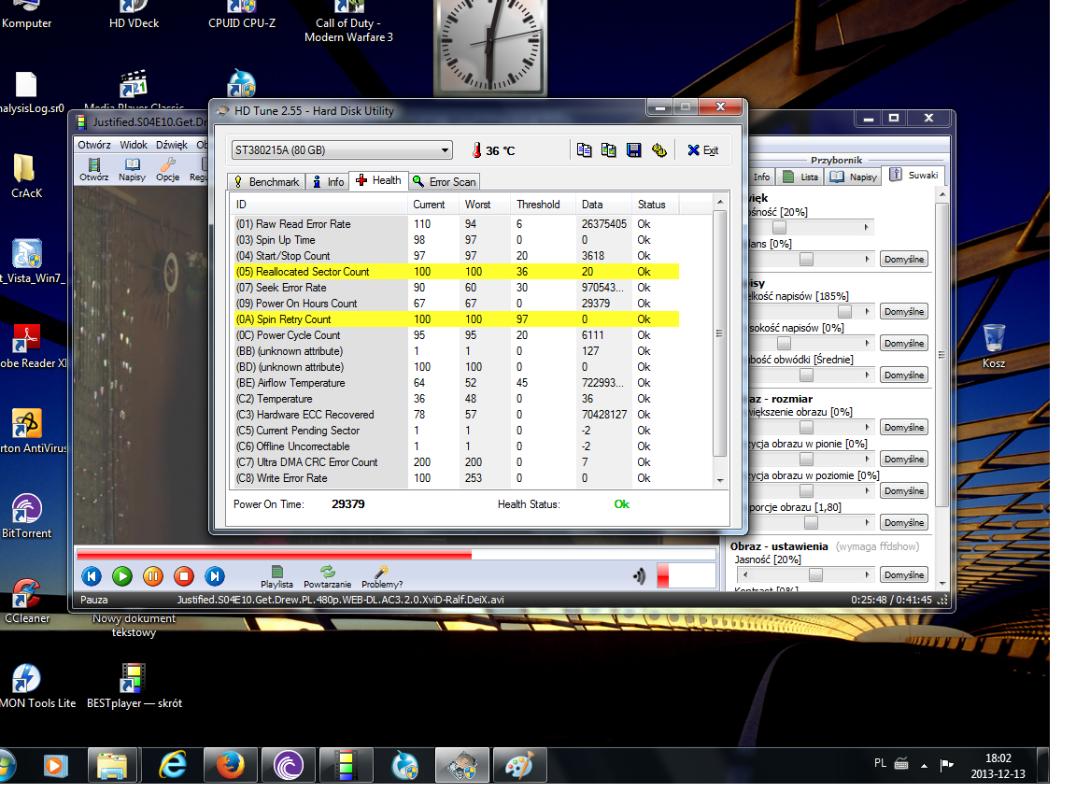Select the Spin Retry Count row

(x=457, y=319)
